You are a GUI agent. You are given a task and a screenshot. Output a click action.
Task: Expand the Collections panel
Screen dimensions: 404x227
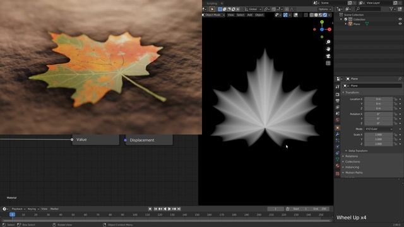pos(352,161)
